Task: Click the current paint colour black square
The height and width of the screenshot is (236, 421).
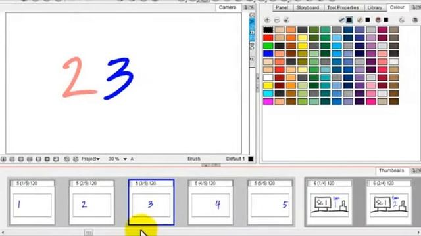Action: point(368,20)
